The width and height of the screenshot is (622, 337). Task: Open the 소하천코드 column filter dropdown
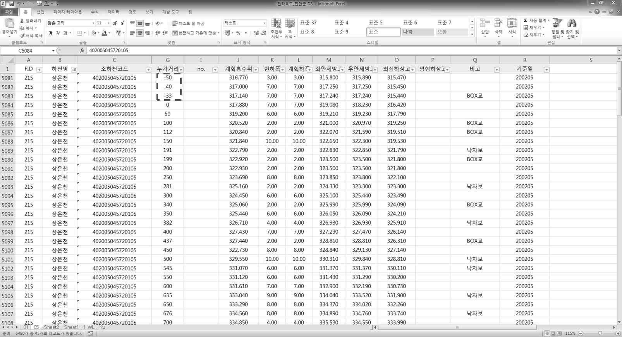pyautogui.click(x=148, y=70)
